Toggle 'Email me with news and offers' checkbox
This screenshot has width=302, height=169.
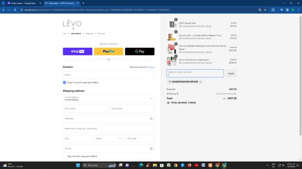point(65,83)
